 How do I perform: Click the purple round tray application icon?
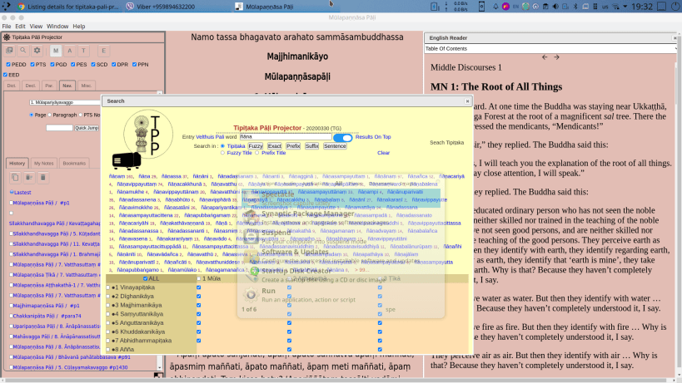coord(505,7)
